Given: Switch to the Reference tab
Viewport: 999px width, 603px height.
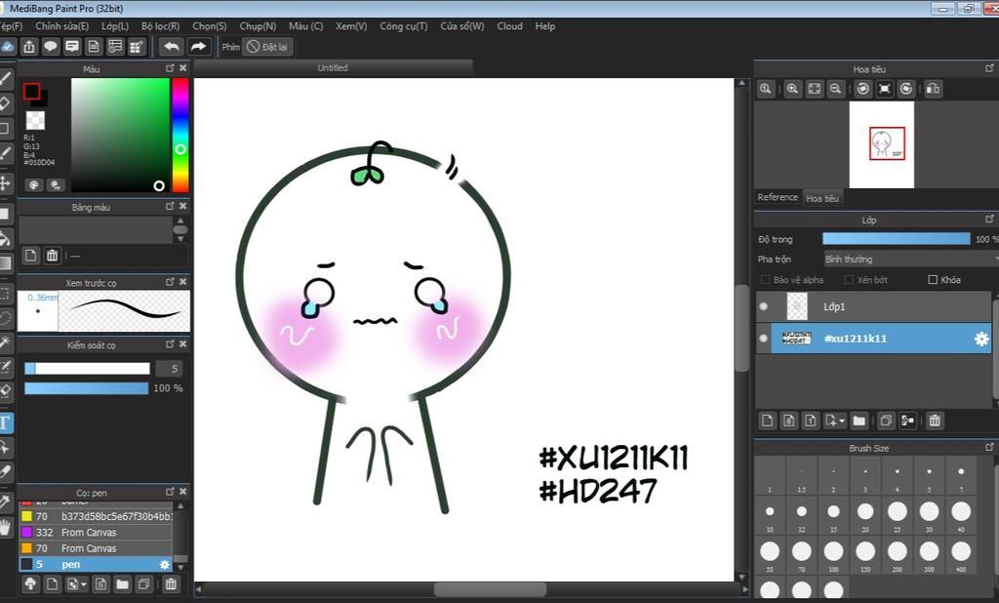Looking at the screenshot, I should [778, 198].
